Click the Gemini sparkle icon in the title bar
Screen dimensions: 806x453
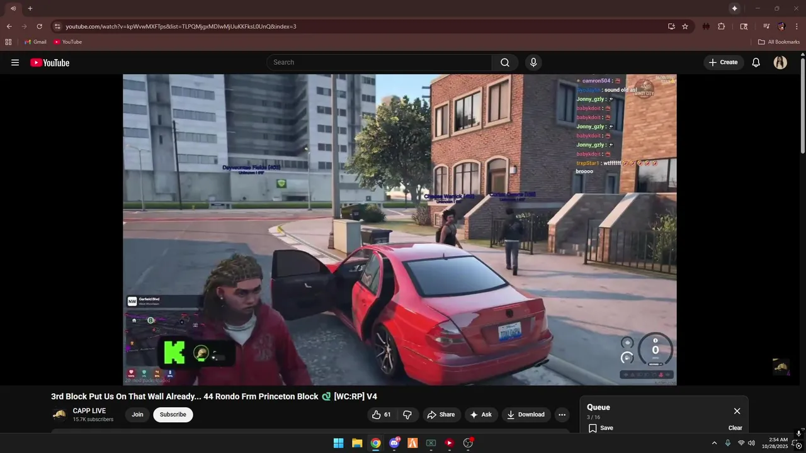[x=734, y=8]
